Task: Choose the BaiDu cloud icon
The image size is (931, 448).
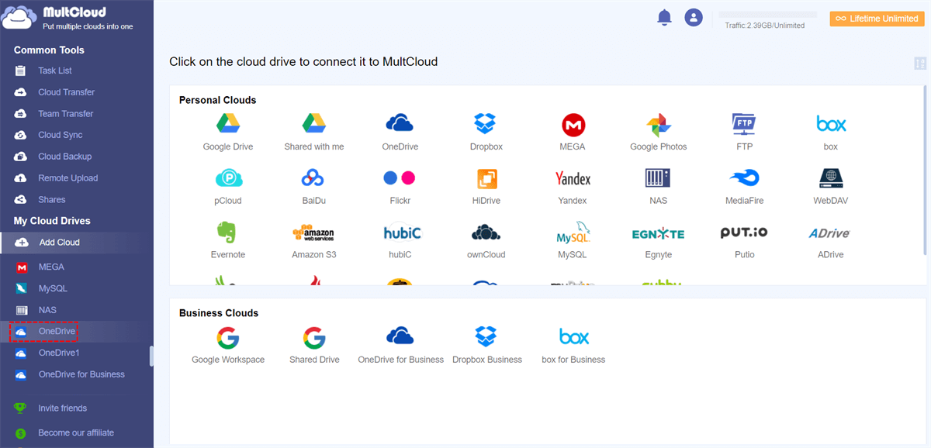Action: click(313, 178)
